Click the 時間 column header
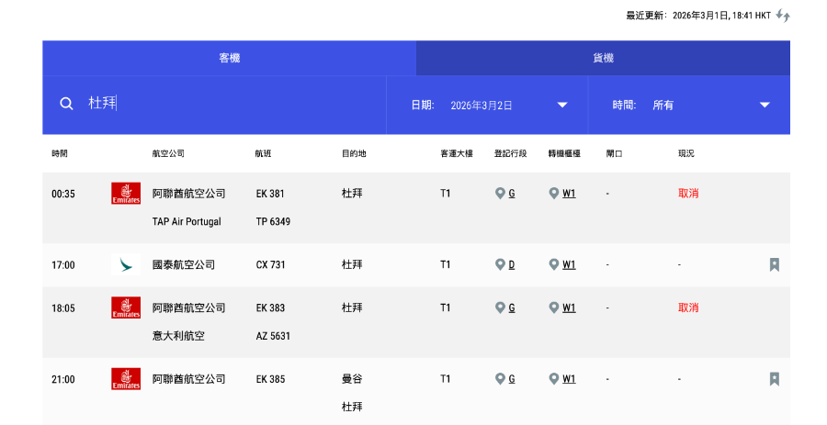 pyautogui.click(x=60, y=153)
